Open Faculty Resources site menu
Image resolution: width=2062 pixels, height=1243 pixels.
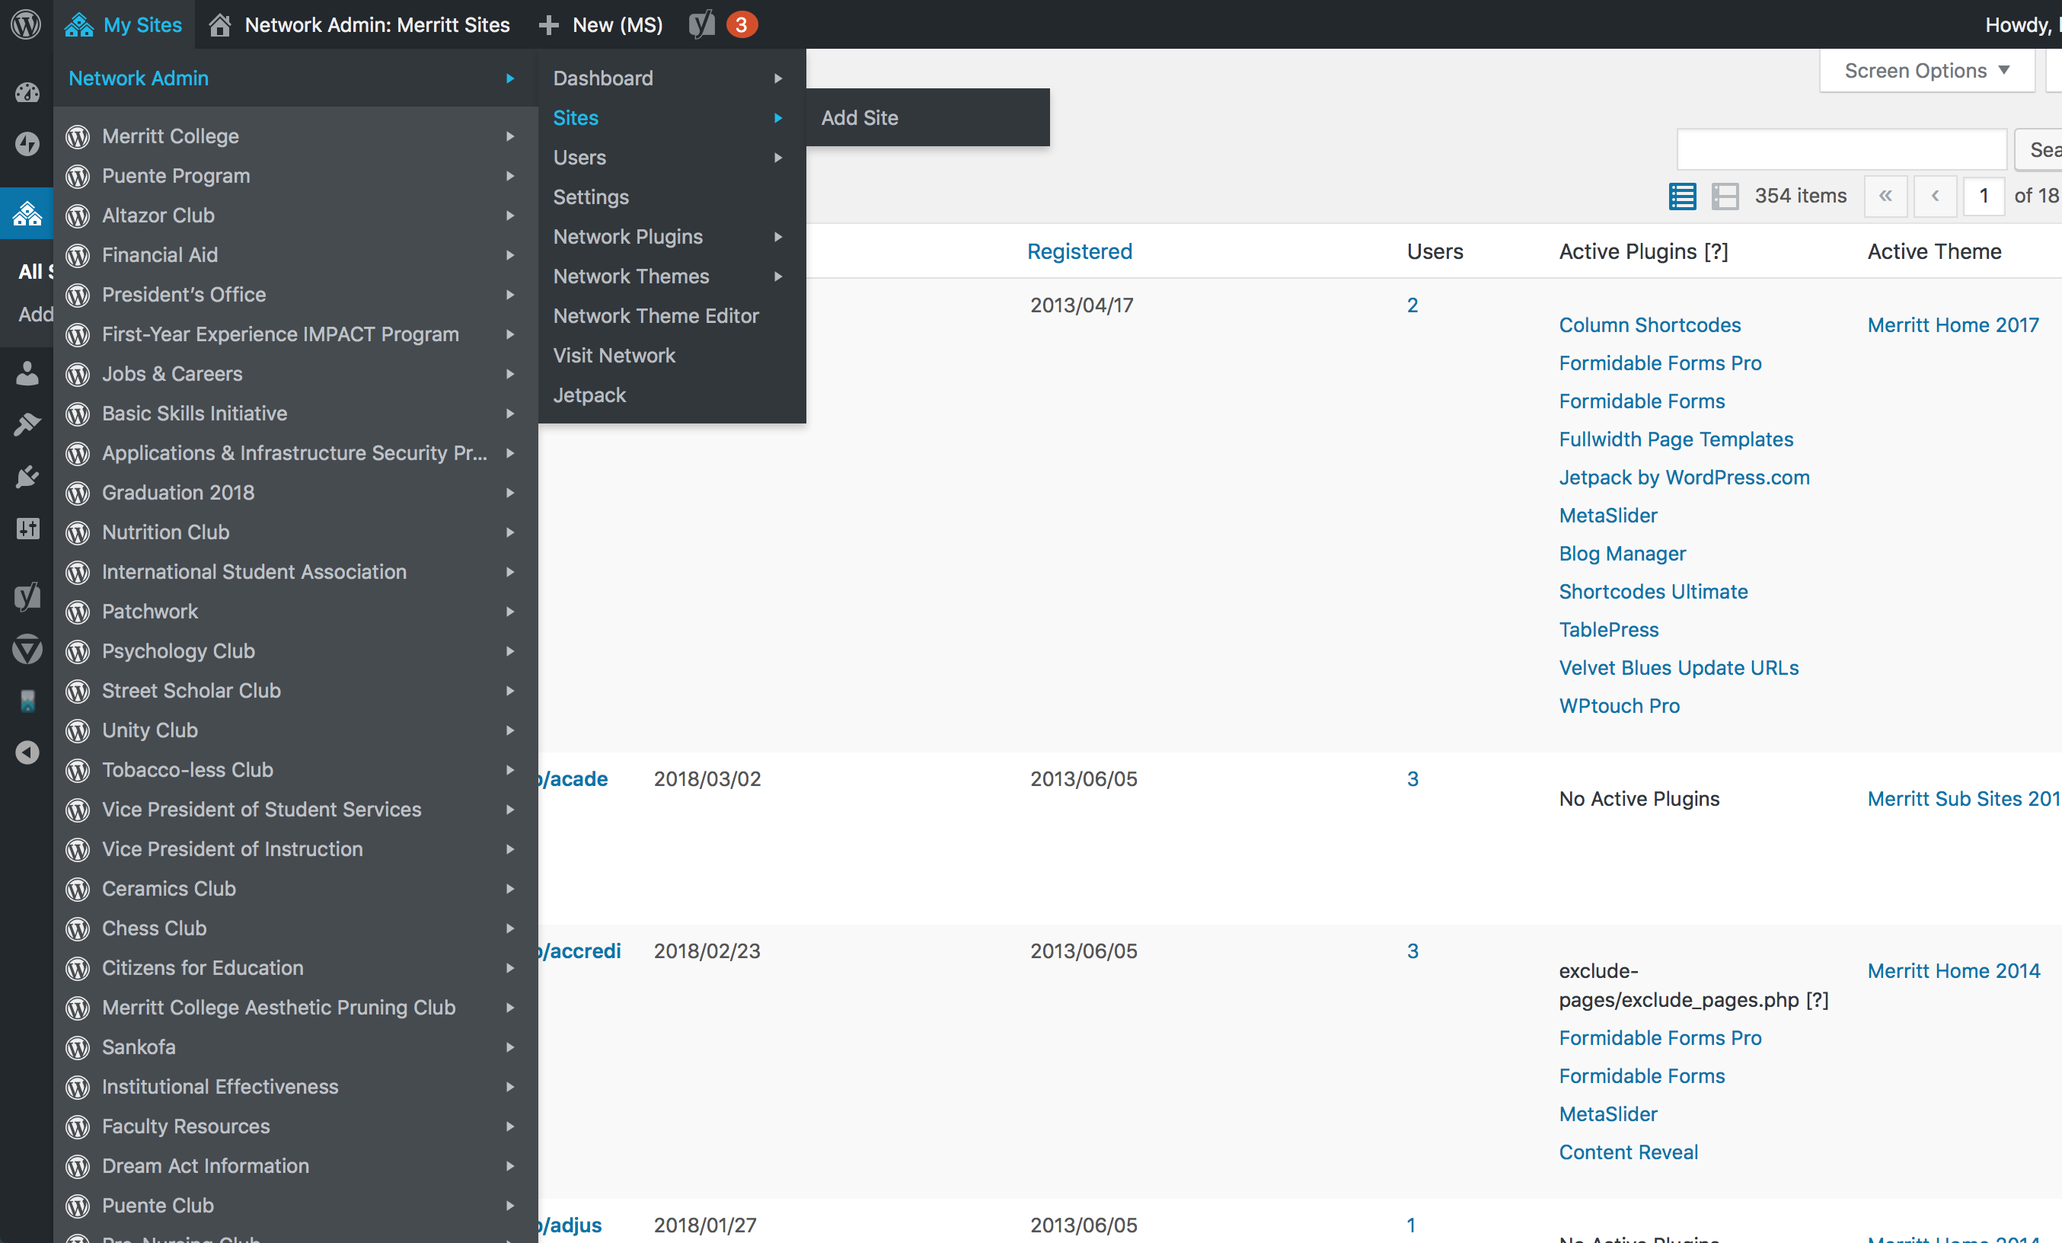pyautogui.click(x=186, y=1126)
